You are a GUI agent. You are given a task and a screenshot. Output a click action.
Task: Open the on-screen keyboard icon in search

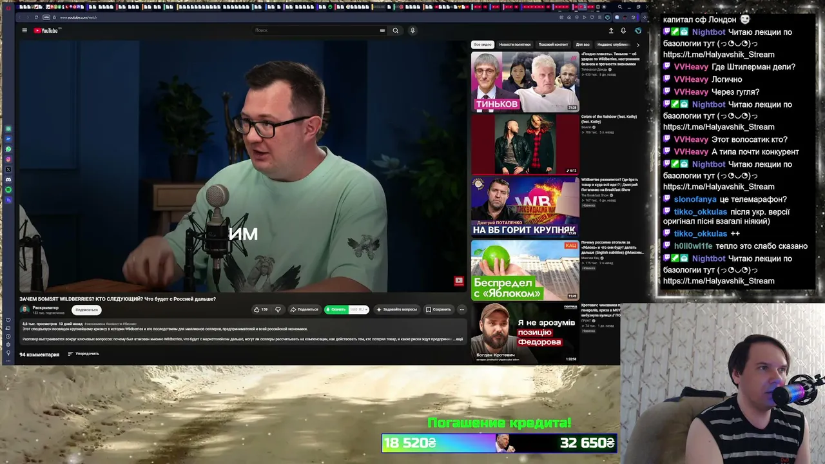tap(382, 30)
